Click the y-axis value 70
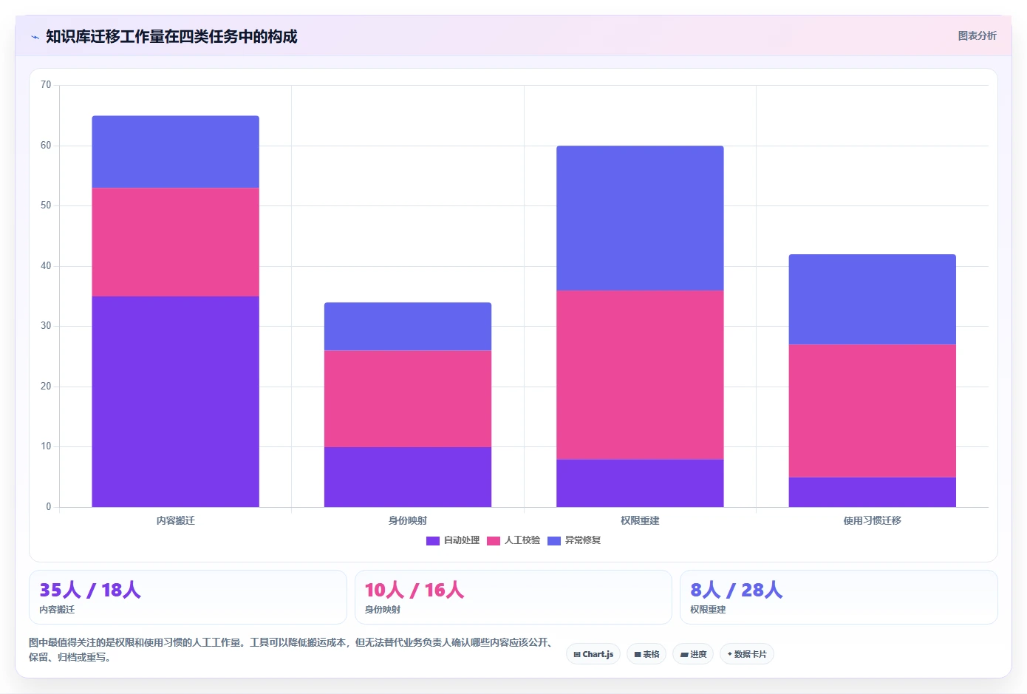This screenshot has height=694, width=1027. 46,85
